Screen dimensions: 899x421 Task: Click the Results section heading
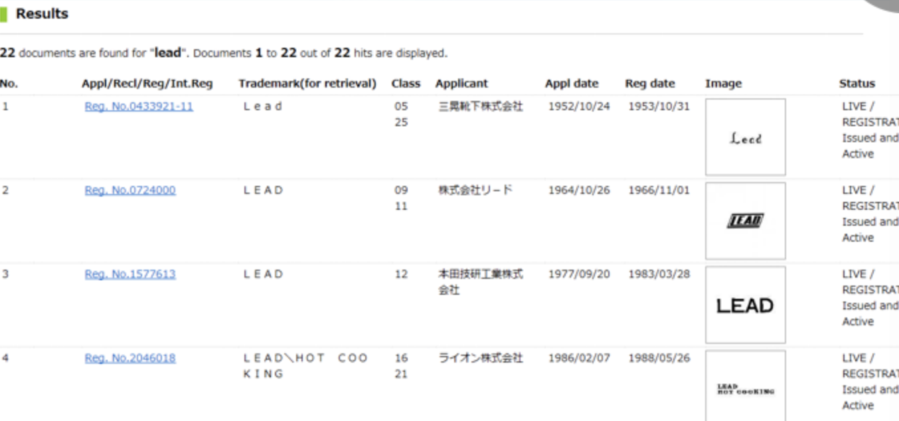pyautogui.click(x=42, y=14)
